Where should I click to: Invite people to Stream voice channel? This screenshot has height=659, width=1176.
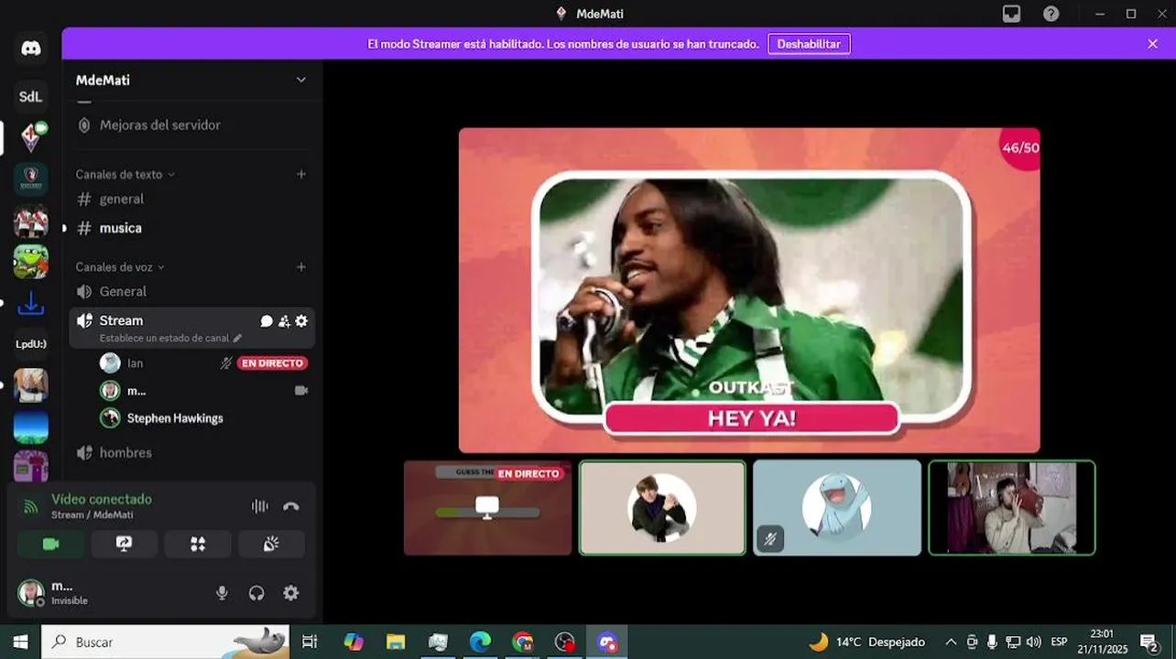pyautogui.click(x=284, y=321)
